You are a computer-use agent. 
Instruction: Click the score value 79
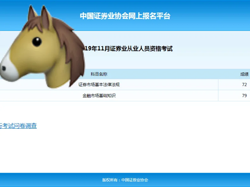pyautogui.click(x=244, y=96)
